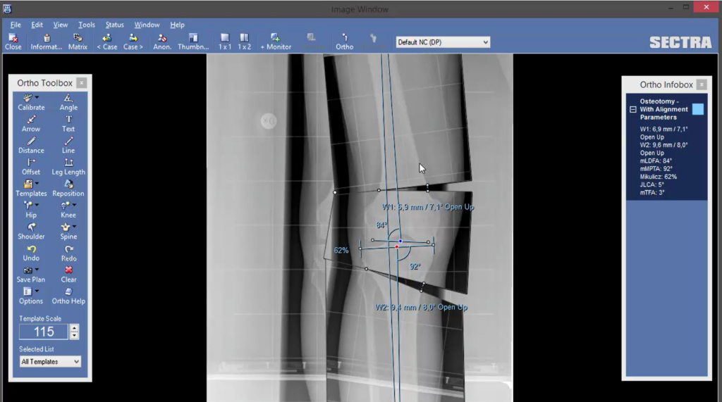Open the Hip tool dropdown arrow
Screen dimensions: 722x402
(x=37, y=205)
